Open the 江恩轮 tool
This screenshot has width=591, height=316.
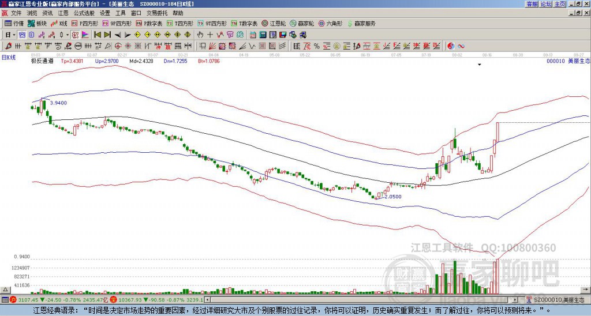pos(274,23)
